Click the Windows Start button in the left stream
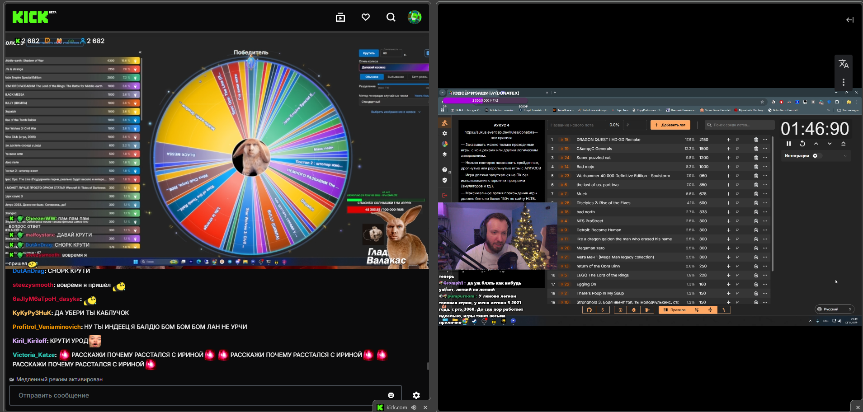Screen dimensions: 863x412 pos(135,262)
